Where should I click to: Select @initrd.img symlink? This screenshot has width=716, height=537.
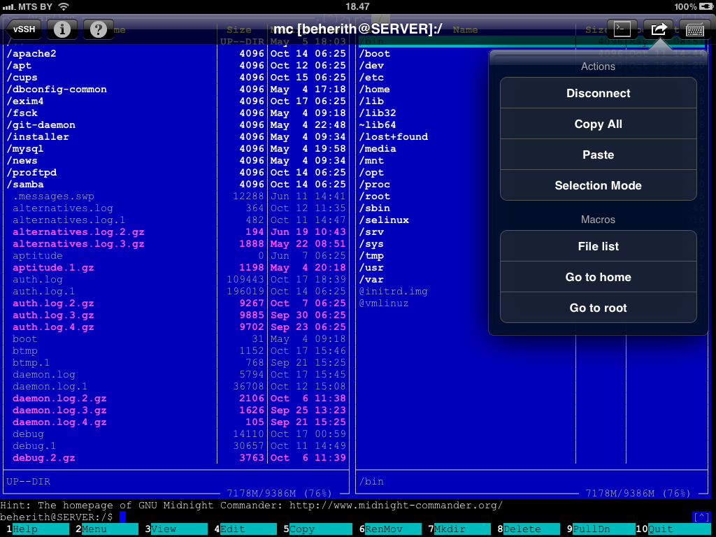[x=394, y=292]
